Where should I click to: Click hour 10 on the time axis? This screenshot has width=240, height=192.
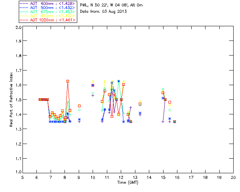point(93,177)
